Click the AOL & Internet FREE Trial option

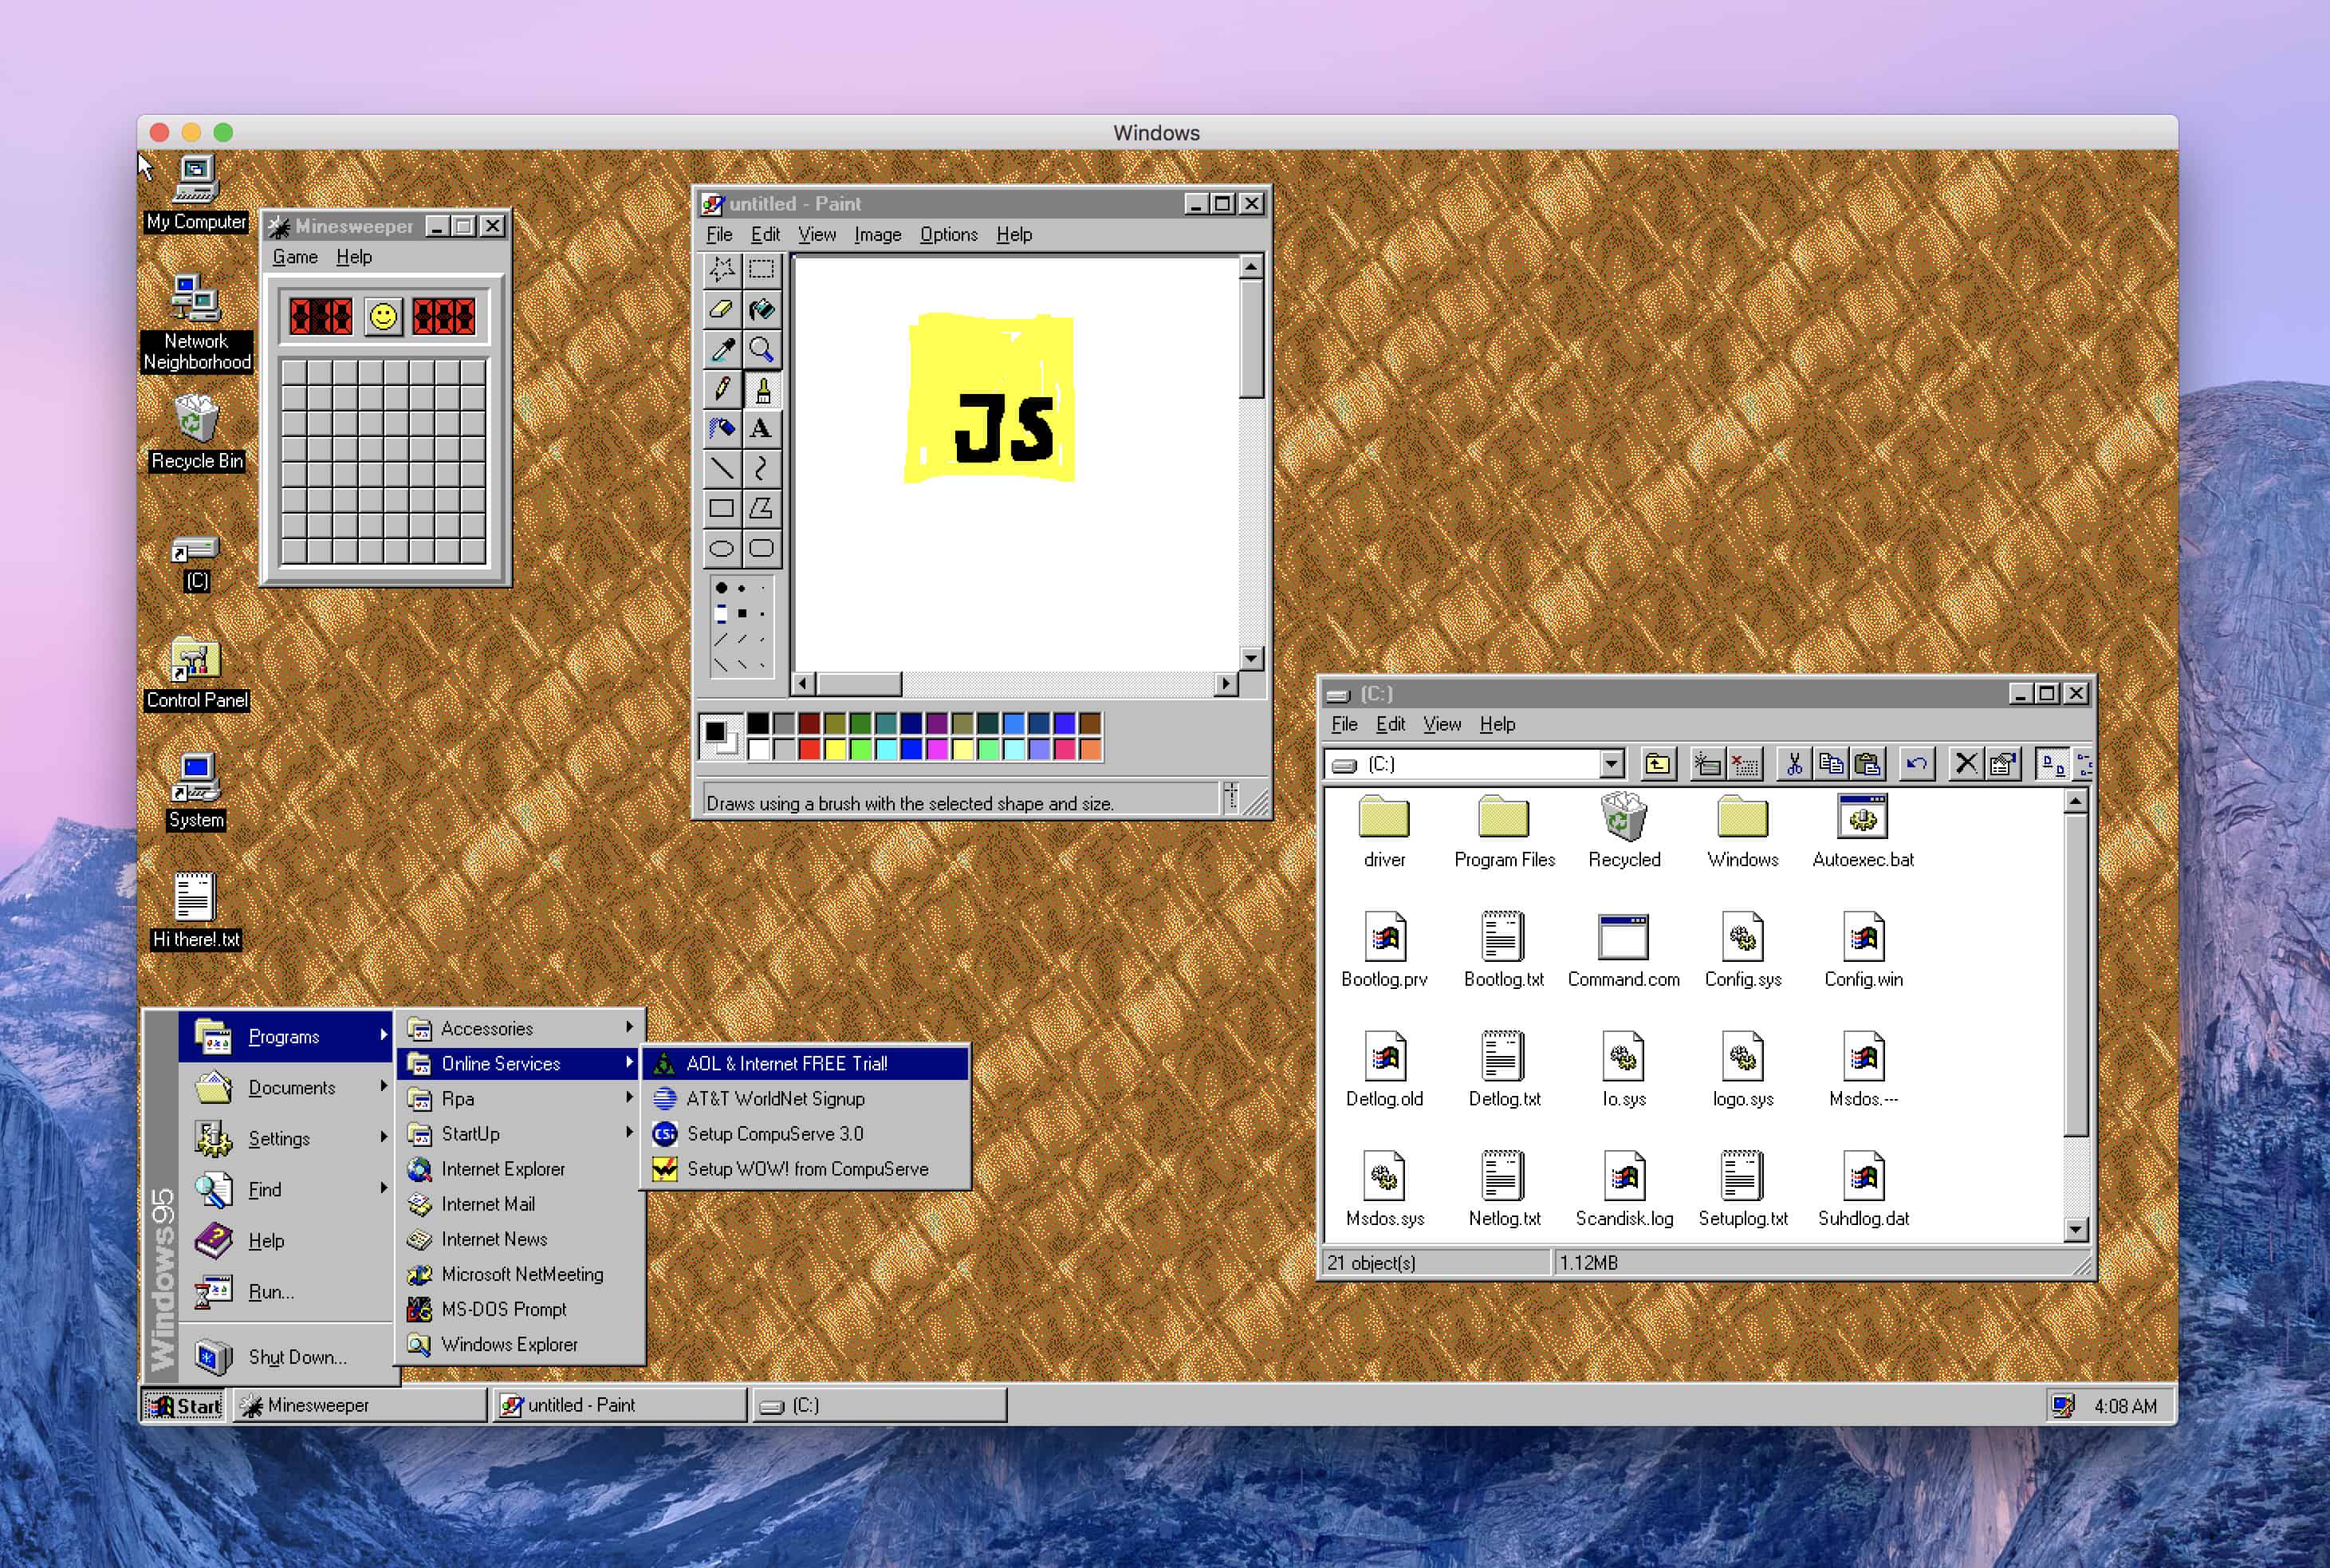tap(787, 1064)
